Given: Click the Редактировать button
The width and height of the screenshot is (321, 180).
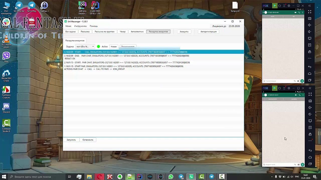Looking at the screenshot, I should click(x=128, y=46).
